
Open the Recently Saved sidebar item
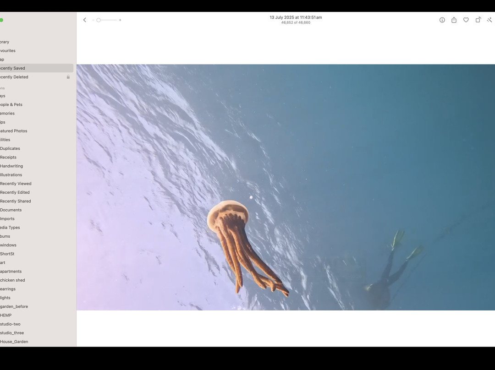coord(13,68)
